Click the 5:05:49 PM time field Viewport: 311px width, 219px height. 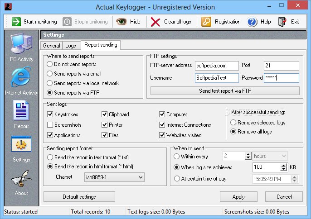click(x=272, y=179)
